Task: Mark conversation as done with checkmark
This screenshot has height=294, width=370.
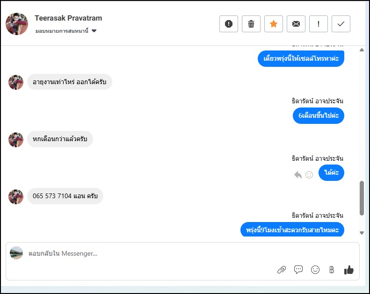Action: (x=341, y=24)
